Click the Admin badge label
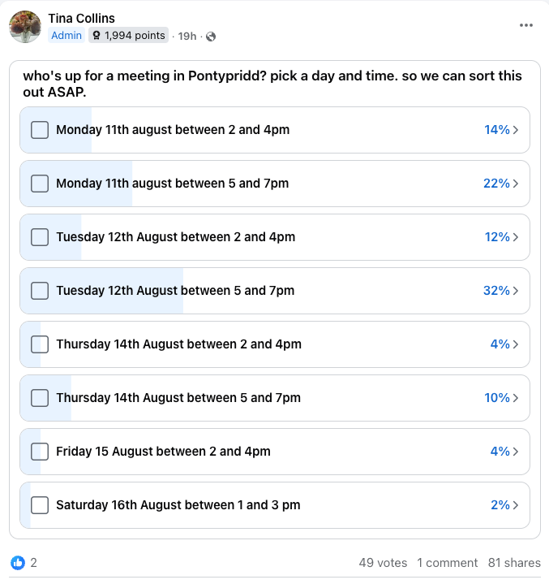549x584 pixels. (x=66, y=36)
